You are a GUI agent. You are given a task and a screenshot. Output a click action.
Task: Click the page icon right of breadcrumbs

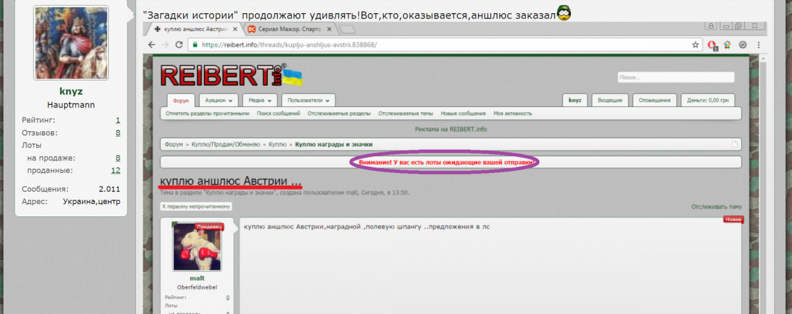[x=735, y=144]
